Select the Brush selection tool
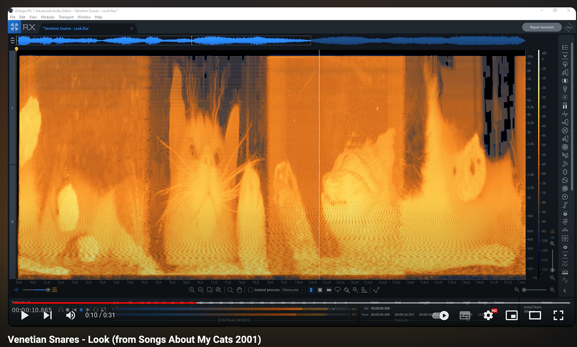 pos(347,290)
